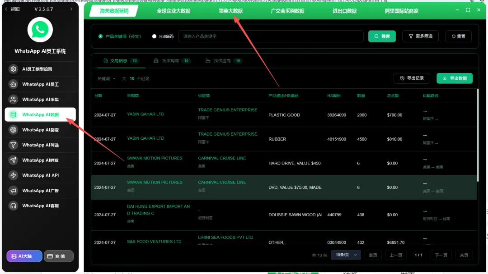Screen dimensions: 488x274
Task: Collapse the sidebar with the chevron near version
Action: coord(71,9)
